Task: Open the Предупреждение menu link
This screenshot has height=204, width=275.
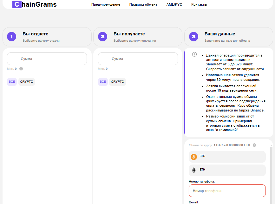Action: tap(106, 4)
